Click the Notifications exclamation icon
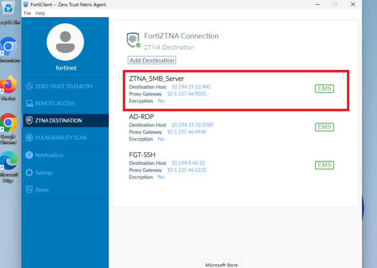377x268 pixels. click(x=29, y=155)
